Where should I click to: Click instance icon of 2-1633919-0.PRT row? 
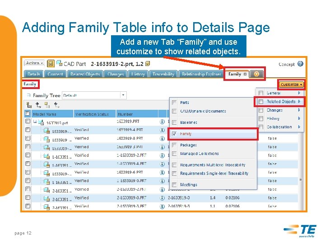pyautogui.click(x=47, y=199)
